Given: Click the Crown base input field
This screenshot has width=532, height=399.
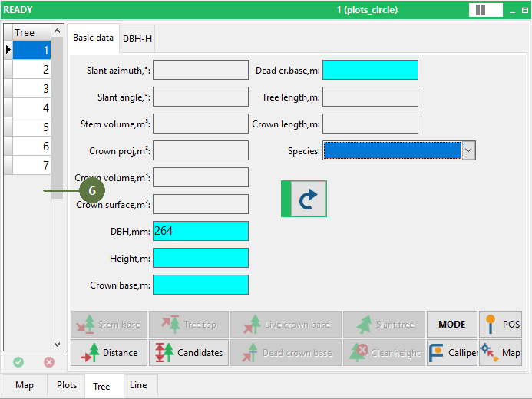Looking at the screenshot, I should (200, 285).
